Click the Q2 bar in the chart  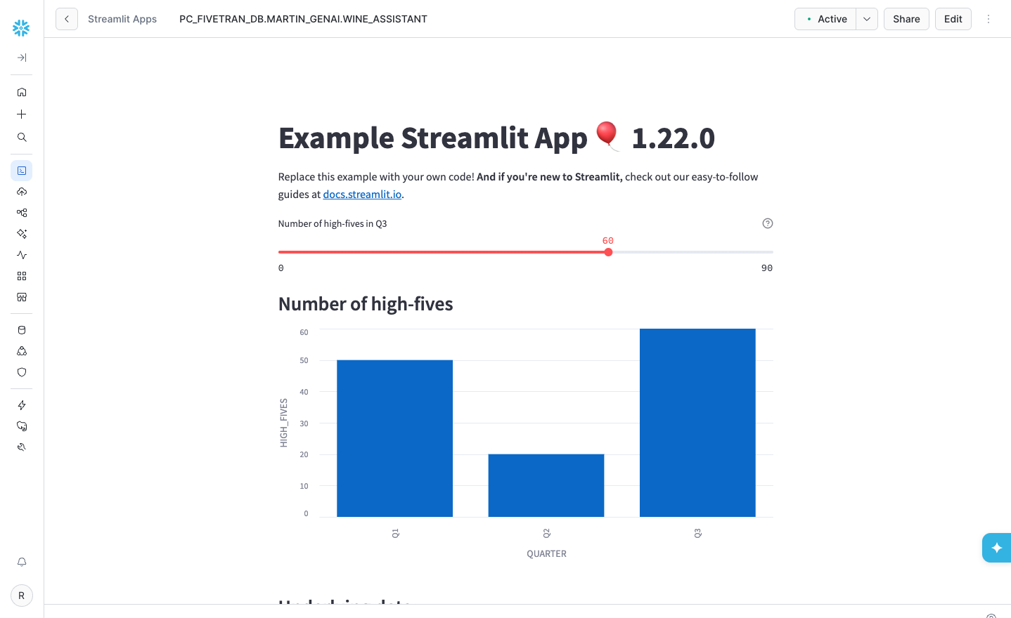pyautogui.click(x=546, y=485)
